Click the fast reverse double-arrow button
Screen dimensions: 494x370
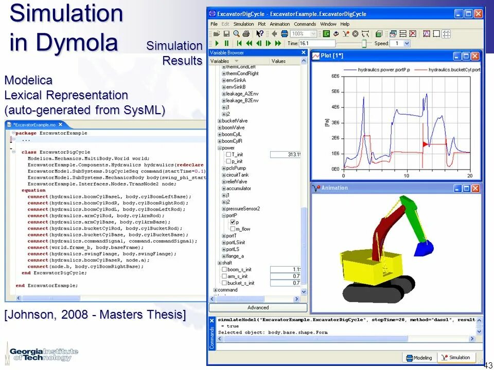coord(249,43)
